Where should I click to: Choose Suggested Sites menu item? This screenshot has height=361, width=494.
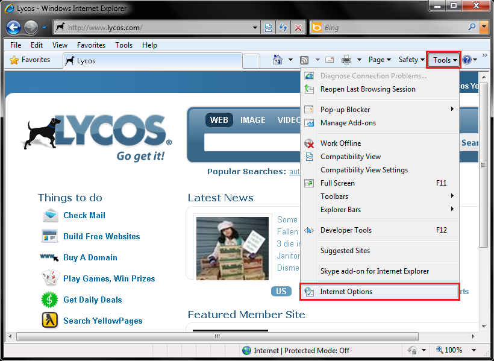coord(380,251)
